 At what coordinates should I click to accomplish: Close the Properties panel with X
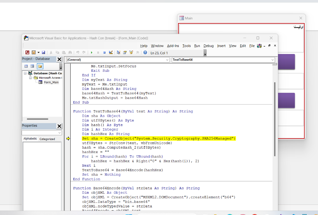pos(59,126)
